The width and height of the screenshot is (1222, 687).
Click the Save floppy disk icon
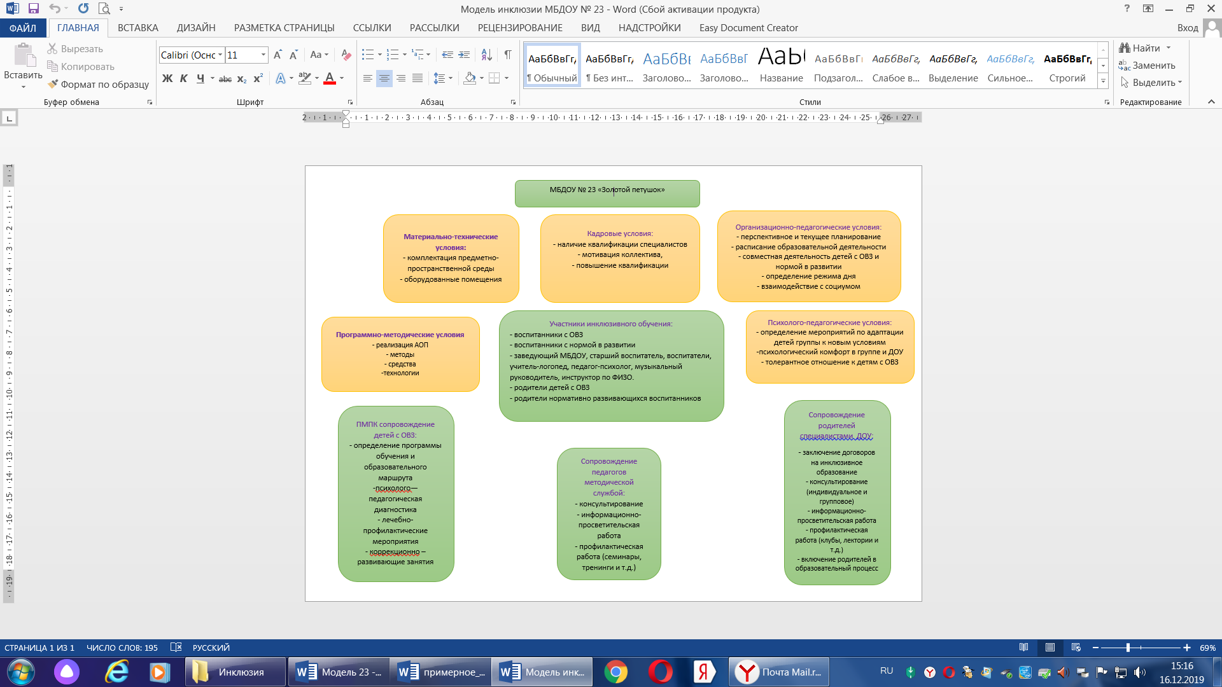34,9
